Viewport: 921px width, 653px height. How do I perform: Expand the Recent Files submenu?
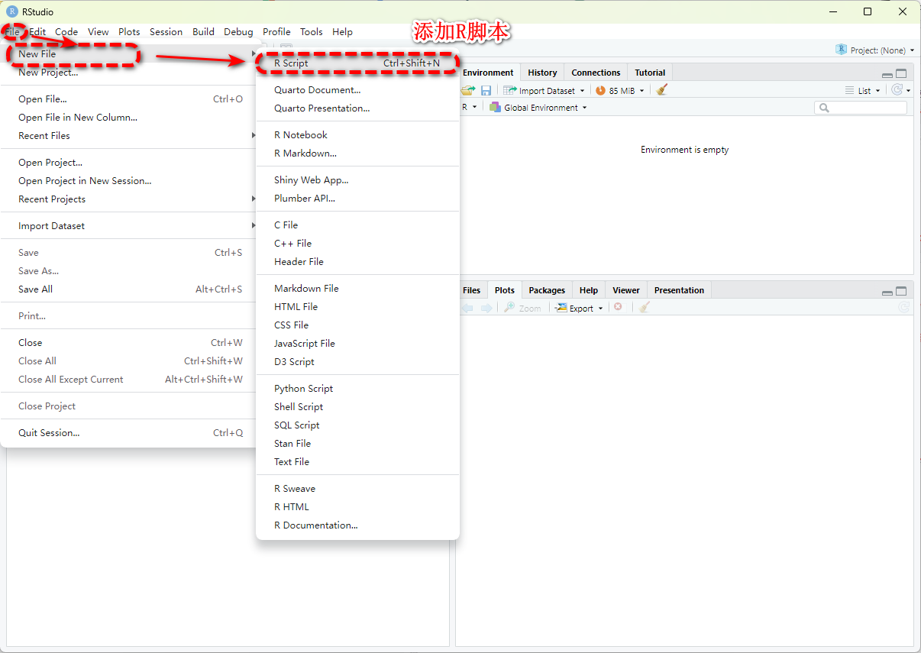point(128,136)
